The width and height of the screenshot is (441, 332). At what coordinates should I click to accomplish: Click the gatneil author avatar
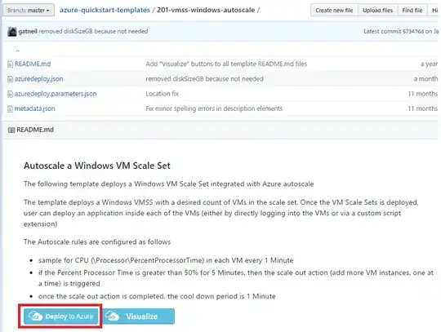pos(11,32)
